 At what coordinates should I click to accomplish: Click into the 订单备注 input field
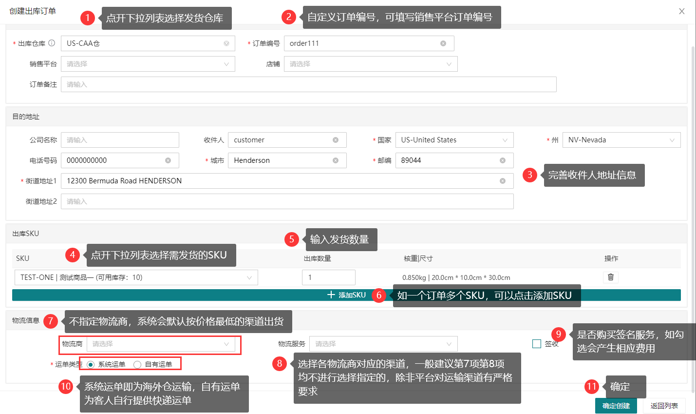(x=308, y=84)
